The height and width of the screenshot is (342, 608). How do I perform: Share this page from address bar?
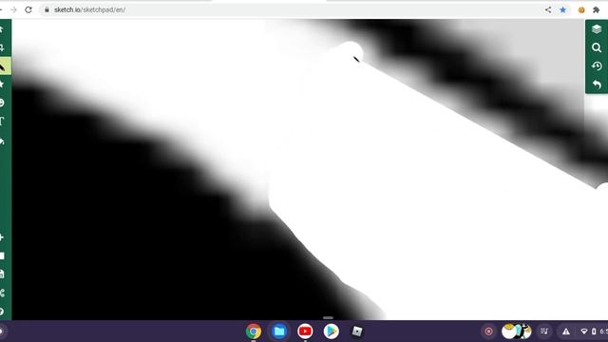[548, 9]
